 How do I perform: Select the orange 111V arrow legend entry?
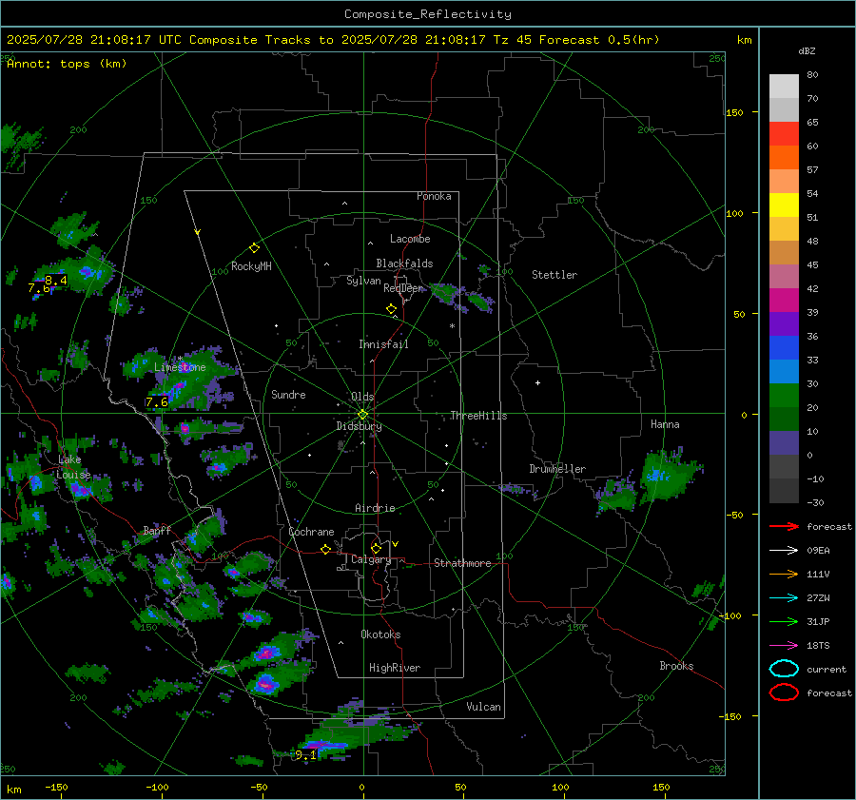tap(784, 574)
